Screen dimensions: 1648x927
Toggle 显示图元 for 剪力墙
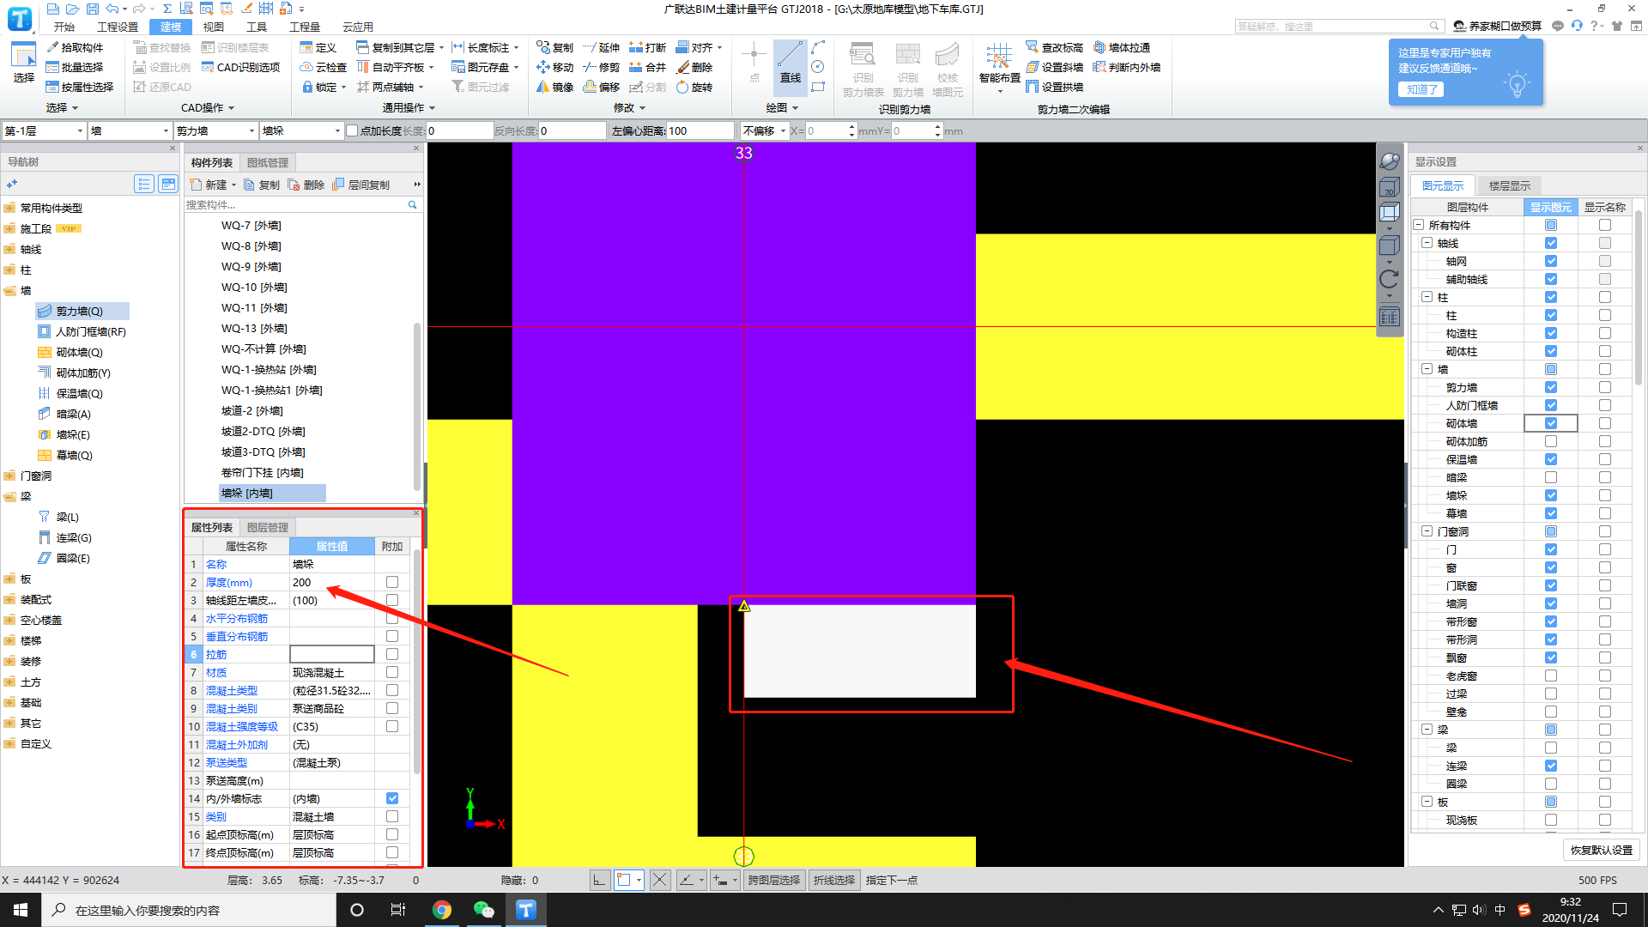coord(1551,387)
